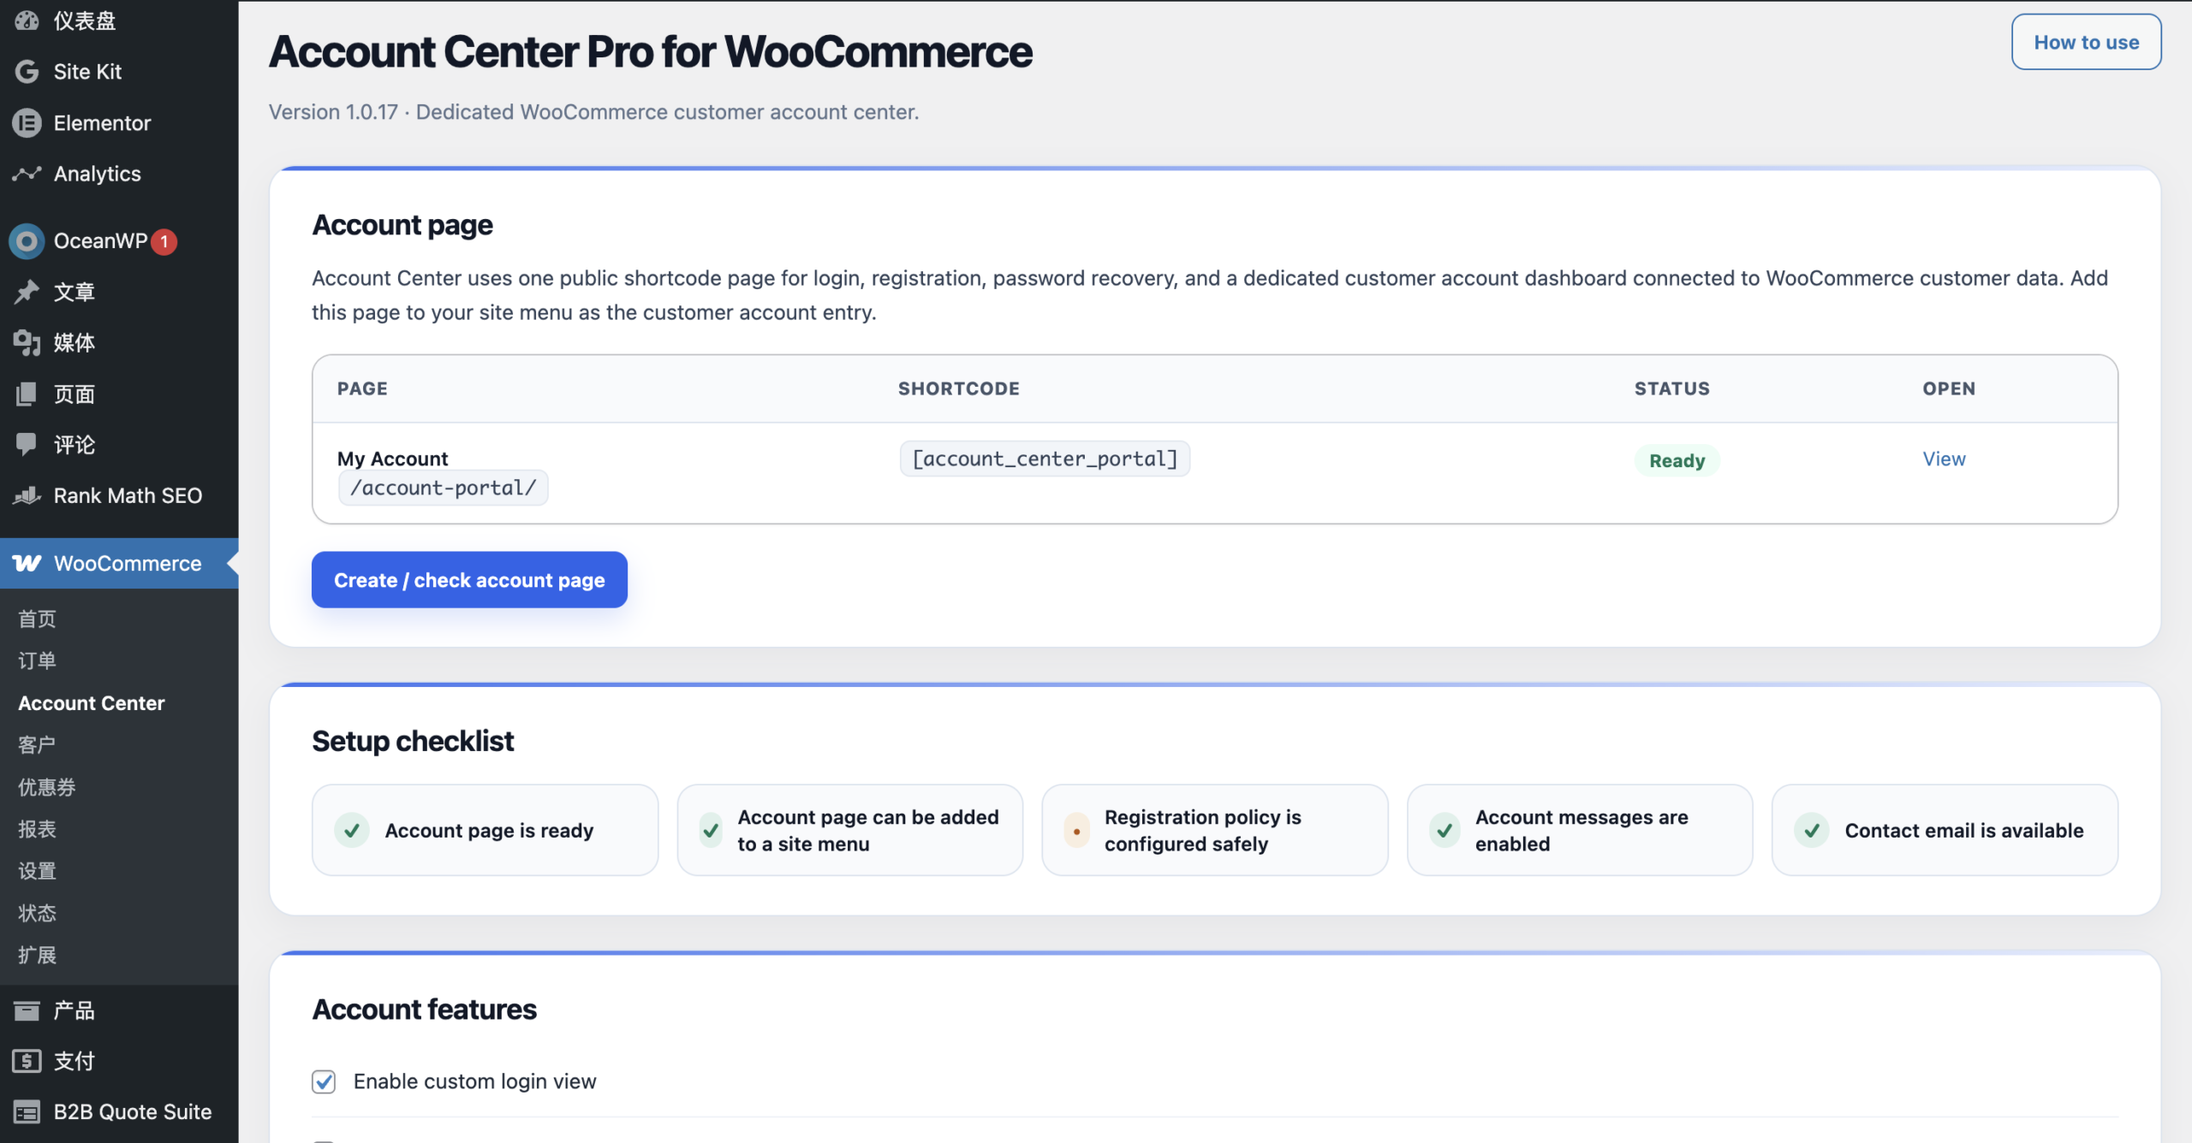Click the pages icon beside 页面

point(27,394)
